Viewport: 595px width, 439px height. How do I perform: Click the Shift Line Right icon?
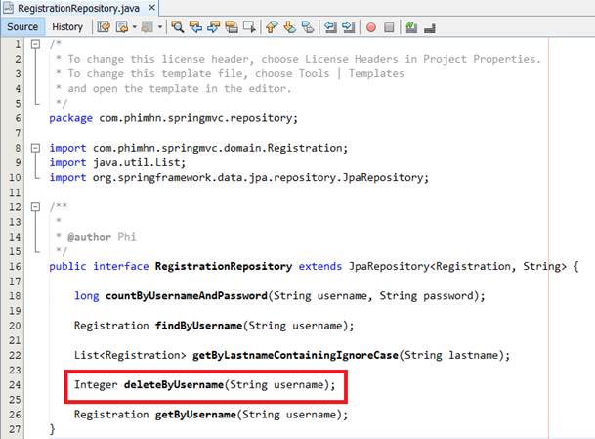[349, 27]
